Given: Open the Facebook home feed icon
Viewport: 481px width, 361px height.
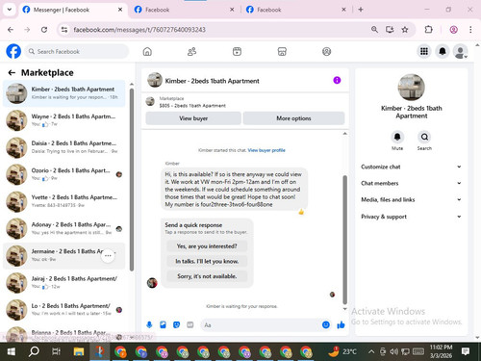Looking at the screenshot, I should [147, 52].
